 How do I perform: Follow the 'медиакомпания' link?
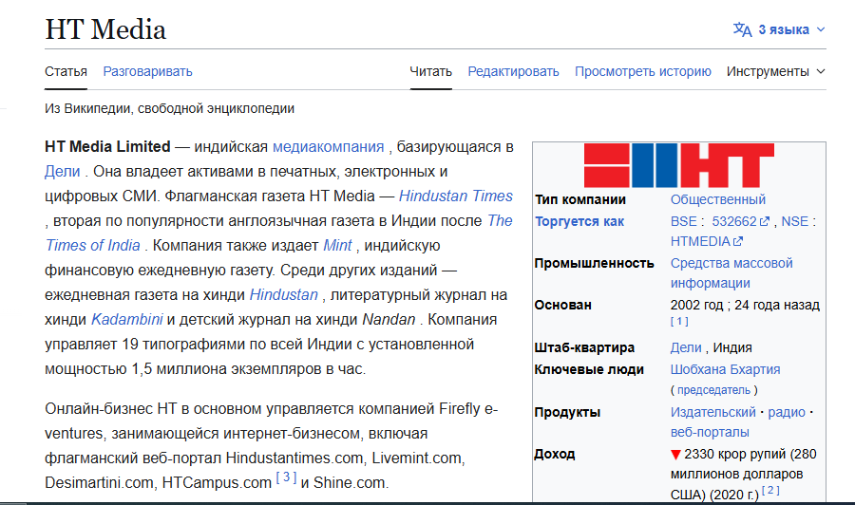click(x=329, y=146)
